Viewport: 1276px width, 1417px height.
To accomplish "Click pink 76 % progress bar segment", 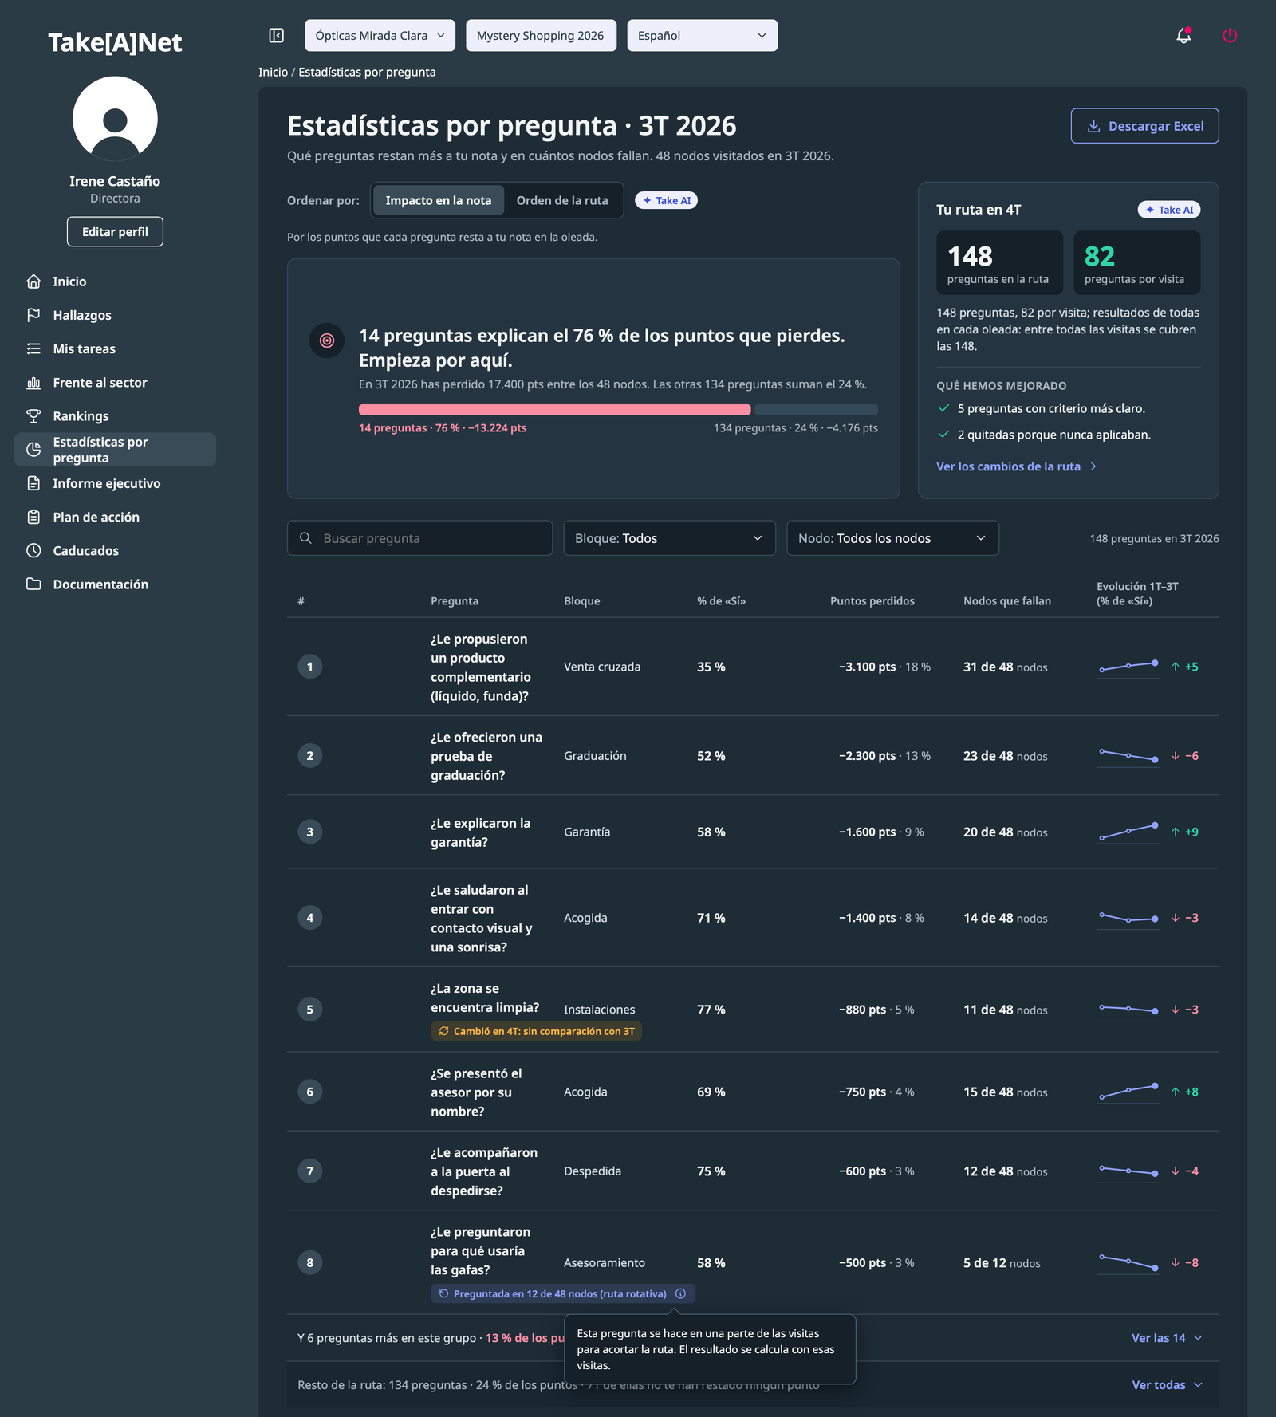I will click(x=555, y=410).
